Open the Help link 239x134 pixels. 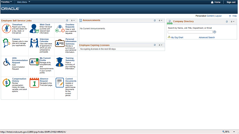pyautogui.click(x=235, y=16)
